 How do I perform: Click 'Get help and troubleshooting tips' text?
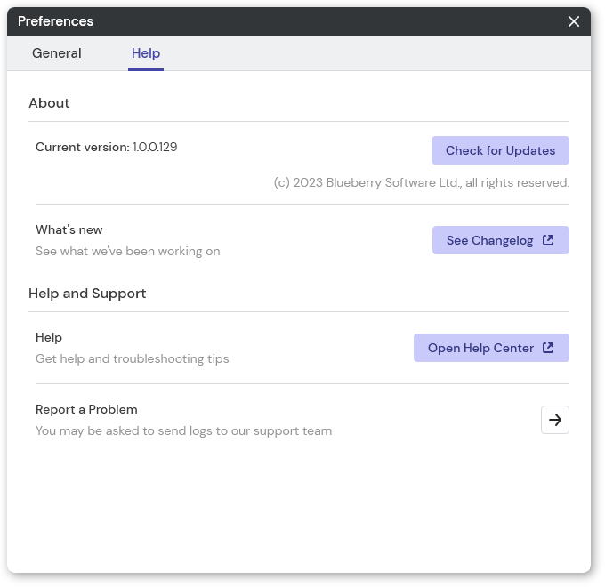(x=132, y=358)
